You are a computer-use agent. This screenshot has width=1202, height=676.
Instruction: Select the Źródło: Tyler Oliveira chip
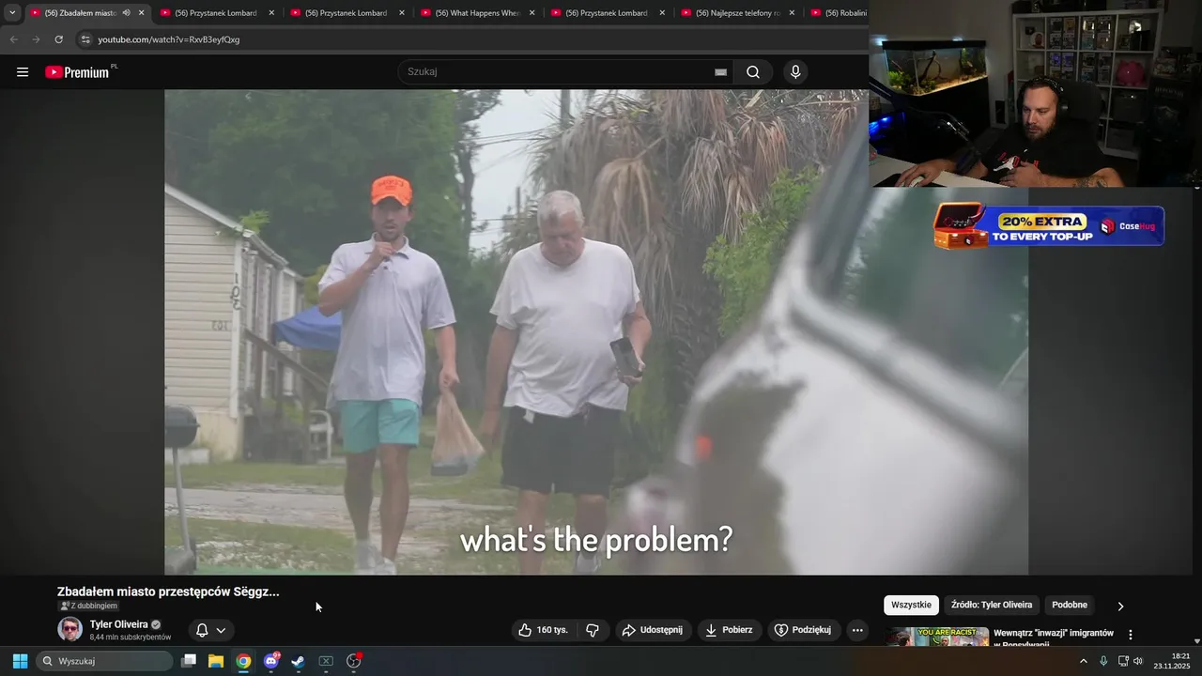[x=991, y=605]
